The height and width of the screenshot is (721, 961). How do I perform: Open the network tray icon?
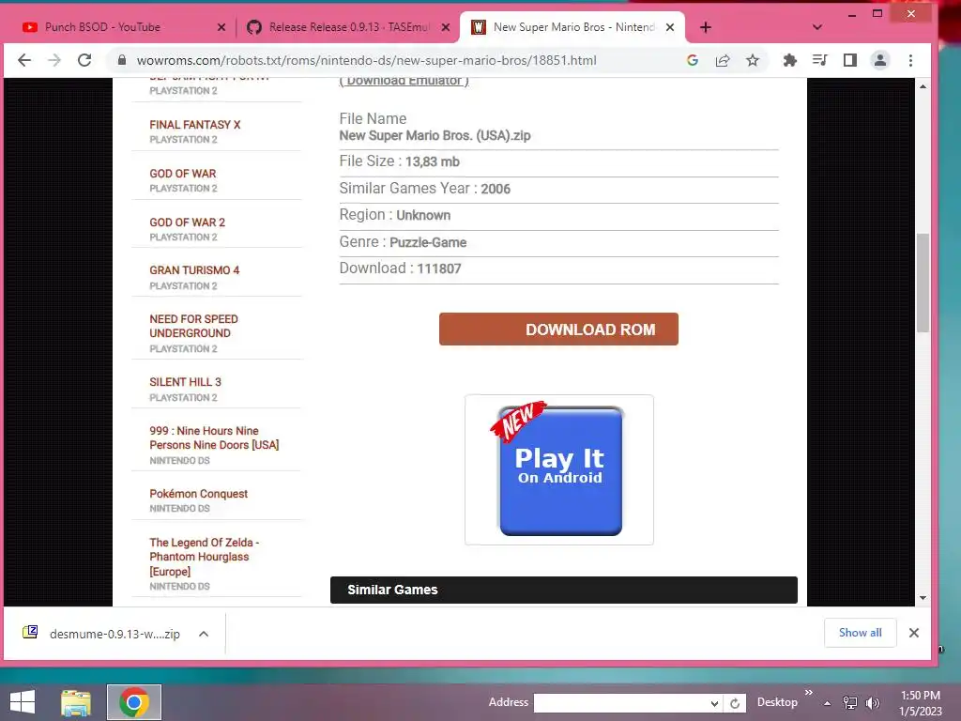coord(850,702)
